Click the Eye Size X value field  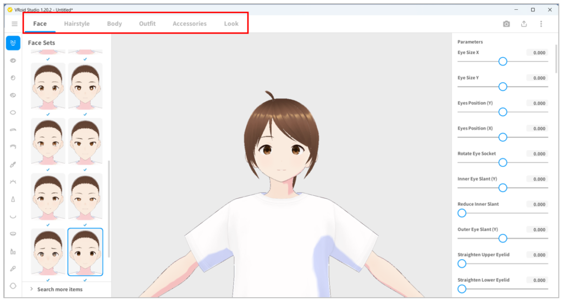point(537,53)
